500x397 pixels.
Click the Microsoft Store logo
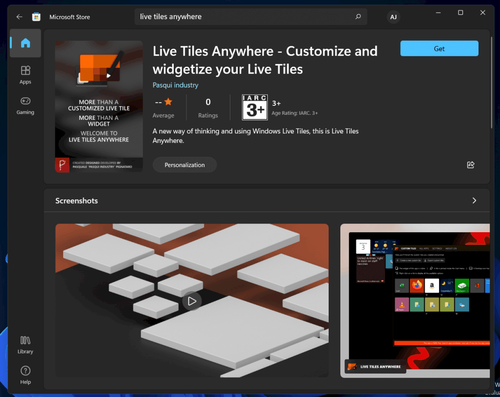point(36,16)
